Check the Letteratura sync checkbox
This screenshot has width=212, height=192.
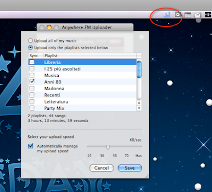[x=32, y=101]
